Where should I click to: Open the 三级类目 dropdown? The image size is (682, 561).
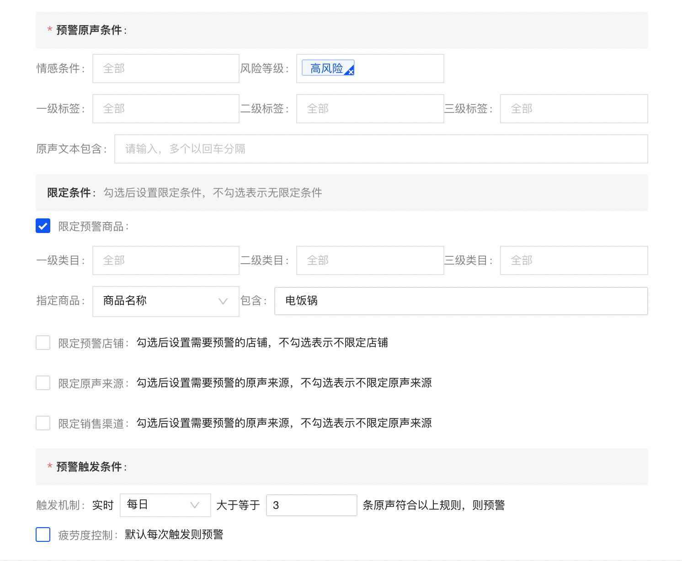click(x=574, y=260)
